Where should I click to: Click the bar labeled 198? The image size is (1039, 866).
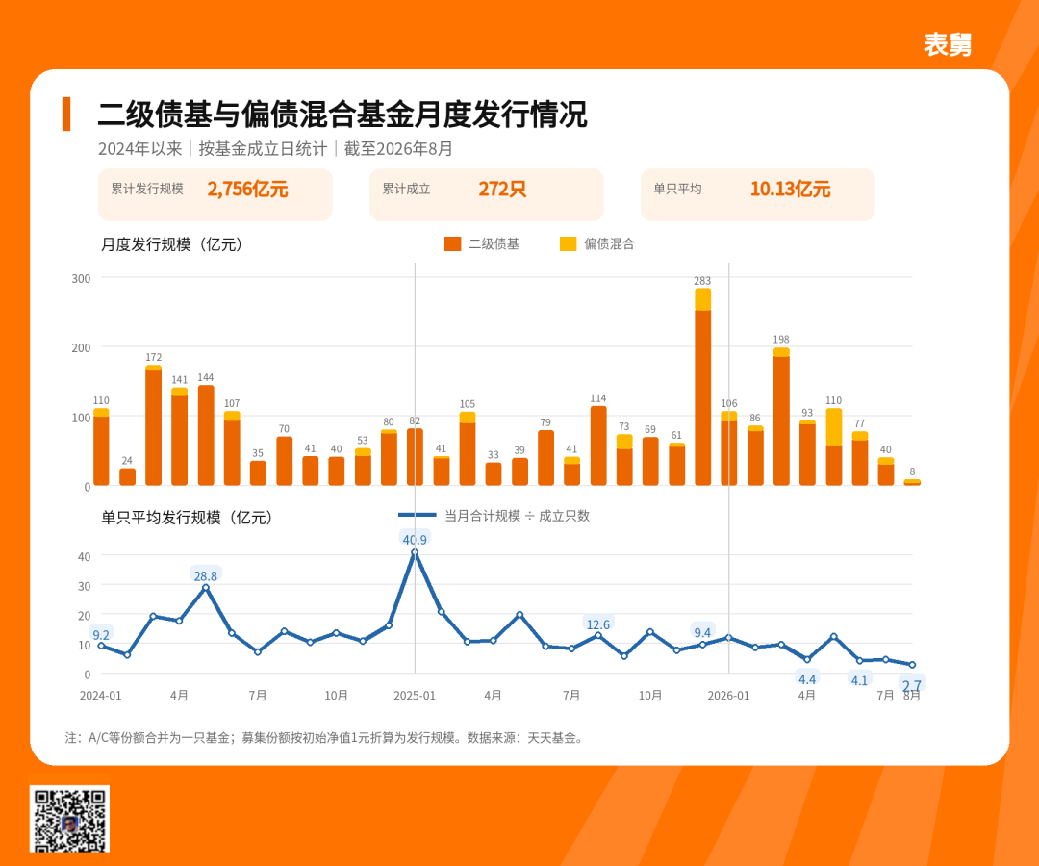(x=781, y=417)
